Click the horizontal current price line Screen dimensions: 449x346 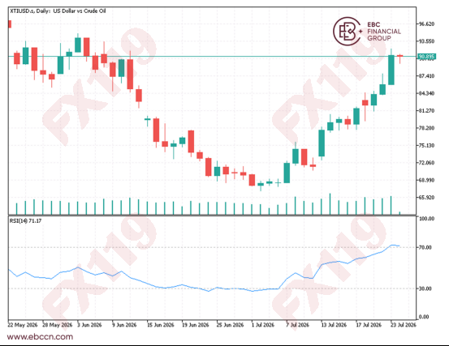pyautogui.click(x=212, y=56)
